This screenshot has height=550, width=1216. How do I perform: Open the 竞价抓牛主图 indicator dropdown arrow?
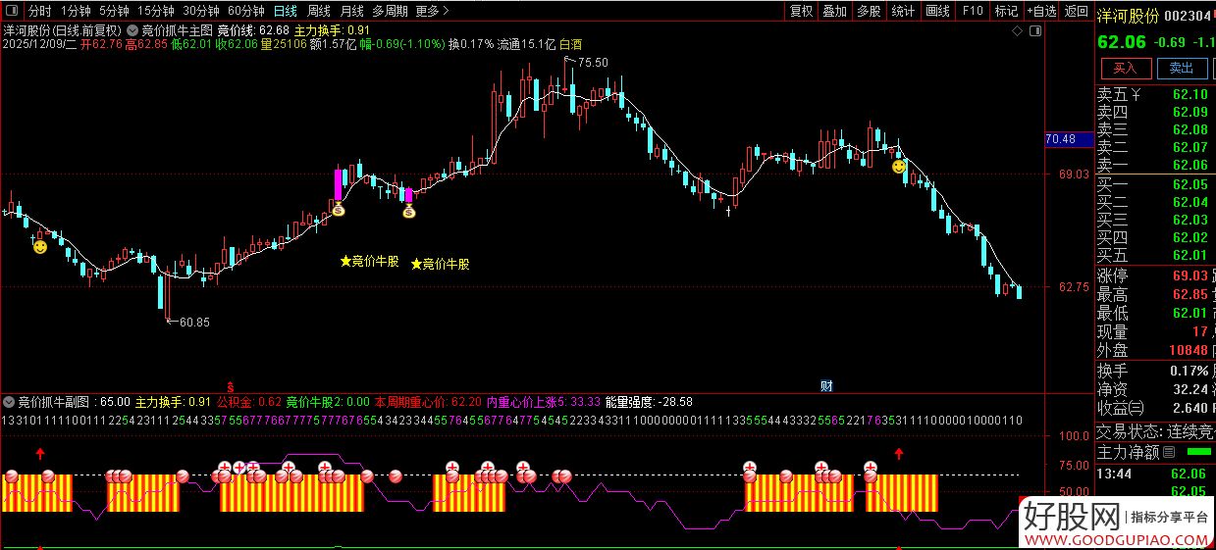pos(132,30)
